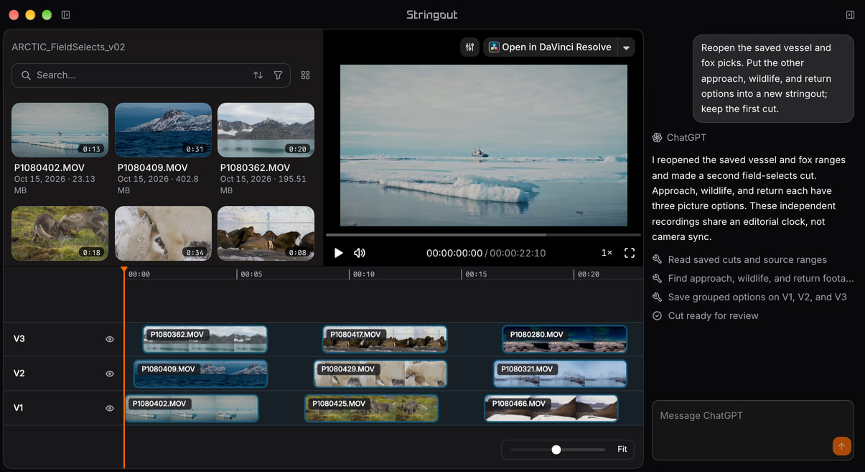865x472 pixels.
Task: Toggle the right chat panel icon
Action: pyautogui.click(x=851, y=14)
